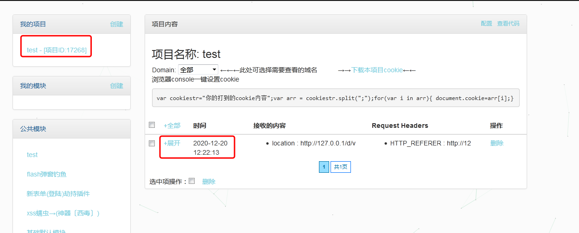This screenshot has height=233, width=579.
Task: Open the flash弹窗钓鱼 module
Action: coord(46,174)
